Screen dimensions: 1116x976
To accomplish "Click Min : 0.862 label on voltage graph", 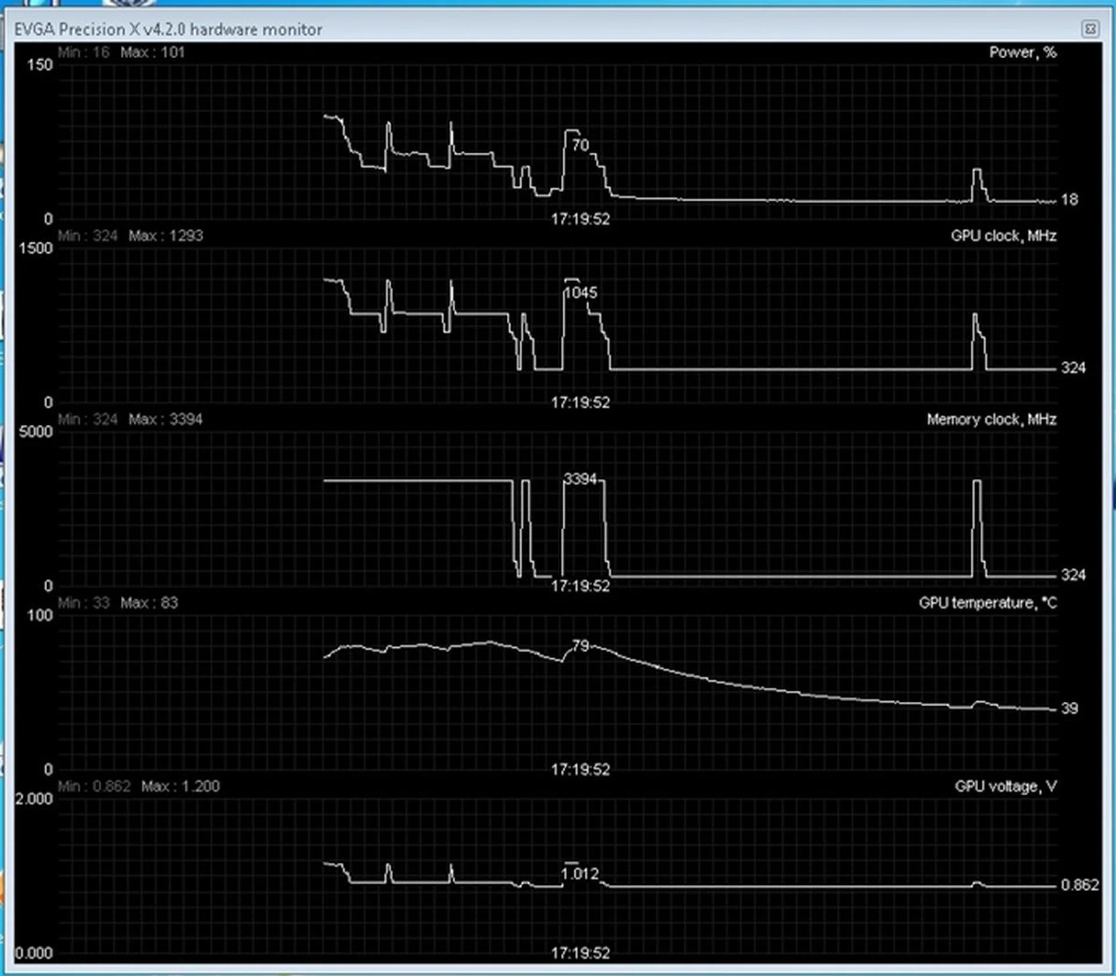I will click(94, 787).
